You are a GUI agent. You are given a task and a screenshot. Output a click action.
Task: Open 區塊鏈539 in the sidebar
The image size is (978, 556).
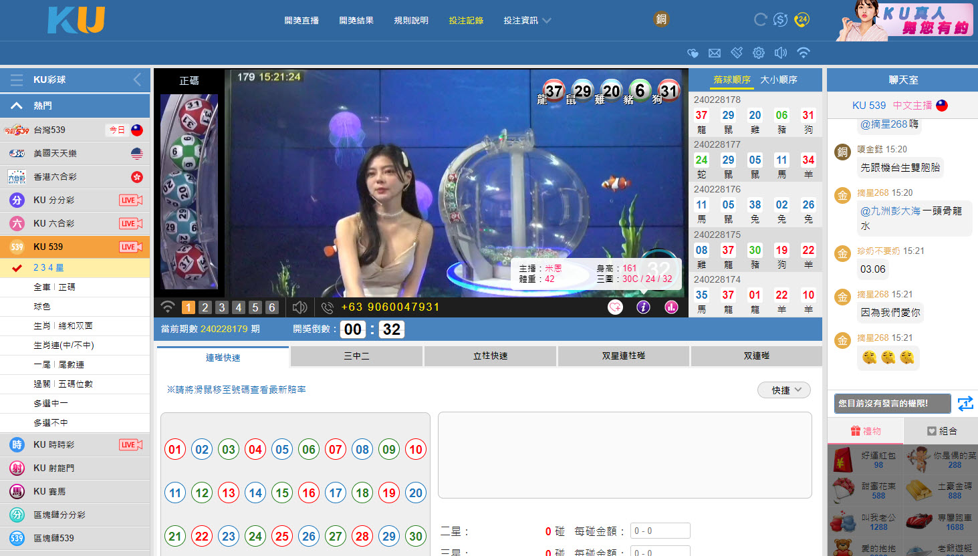[75, 538]
